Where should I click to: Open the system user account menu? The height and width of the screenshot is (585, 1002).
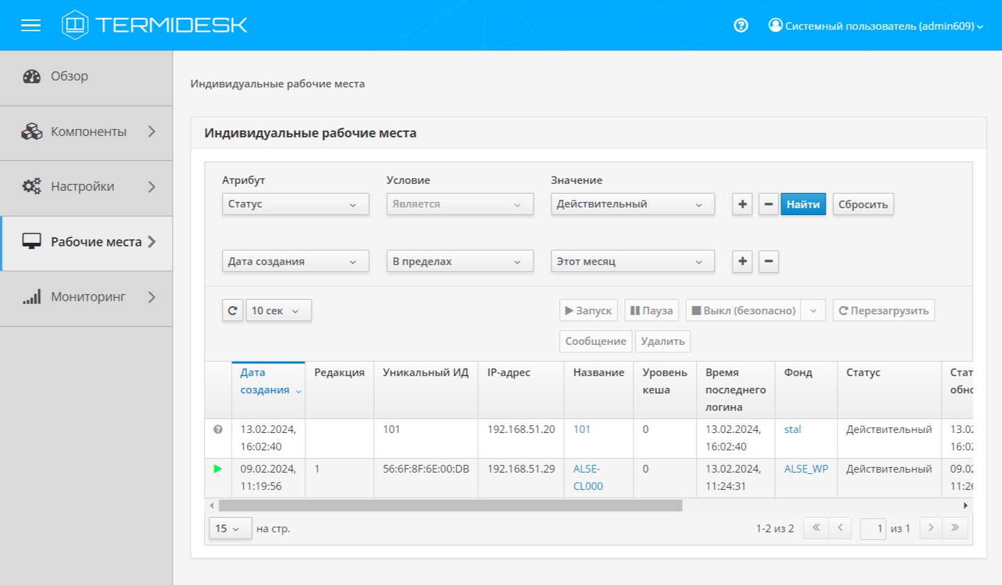point(876,26)
